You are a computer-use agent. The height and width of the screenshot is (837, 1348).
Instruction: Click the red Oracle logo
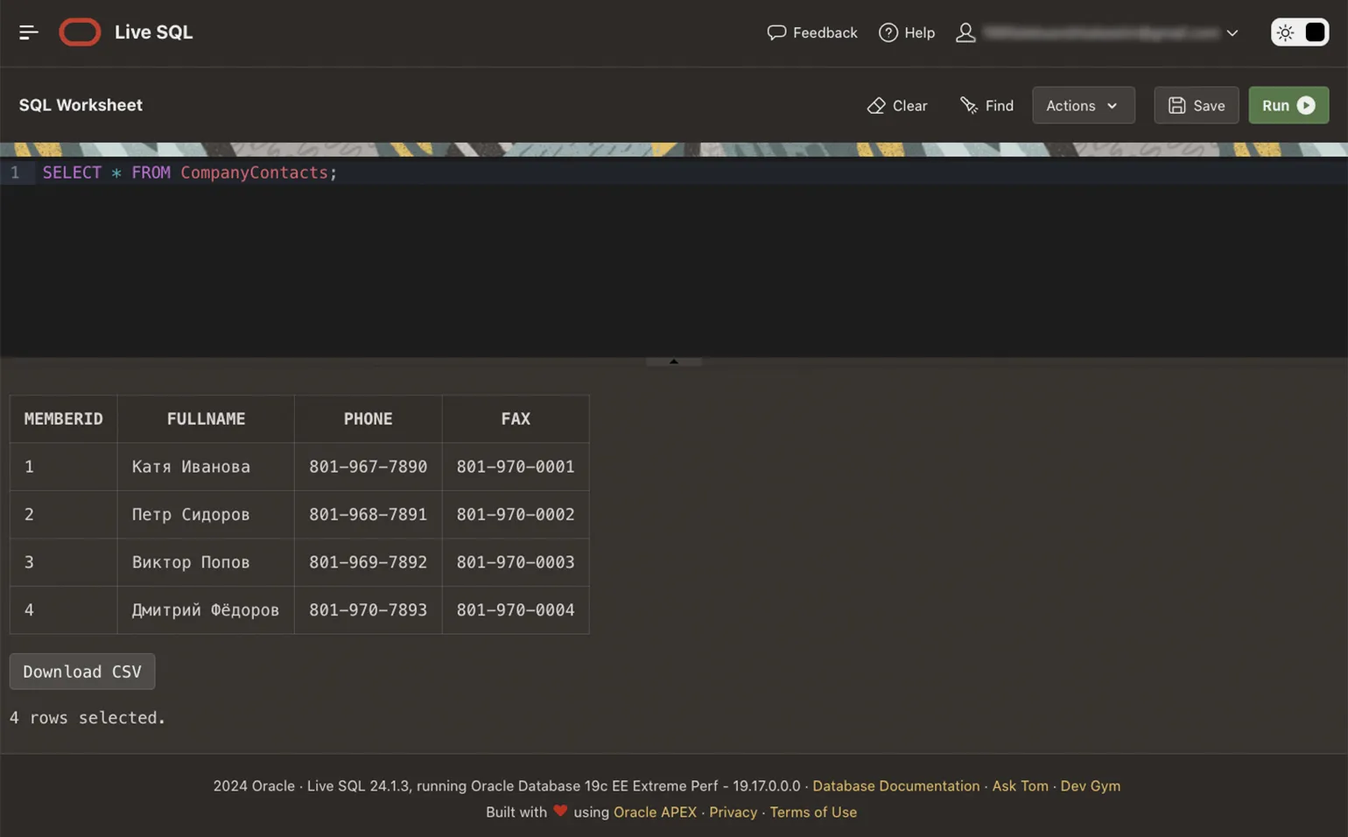pyautogui.click(x=80, y=32)
